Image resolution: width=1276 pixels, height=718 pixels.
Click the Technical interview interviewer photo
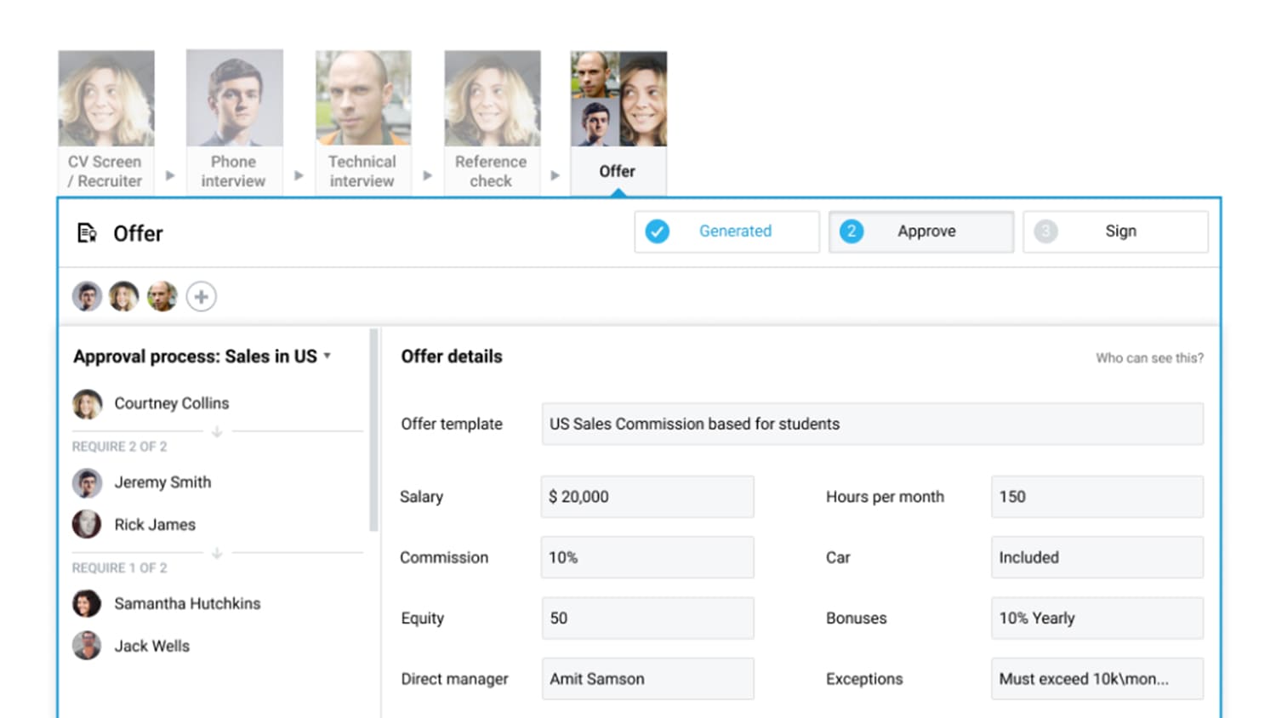pyautogui.click(x=363, y=98)
